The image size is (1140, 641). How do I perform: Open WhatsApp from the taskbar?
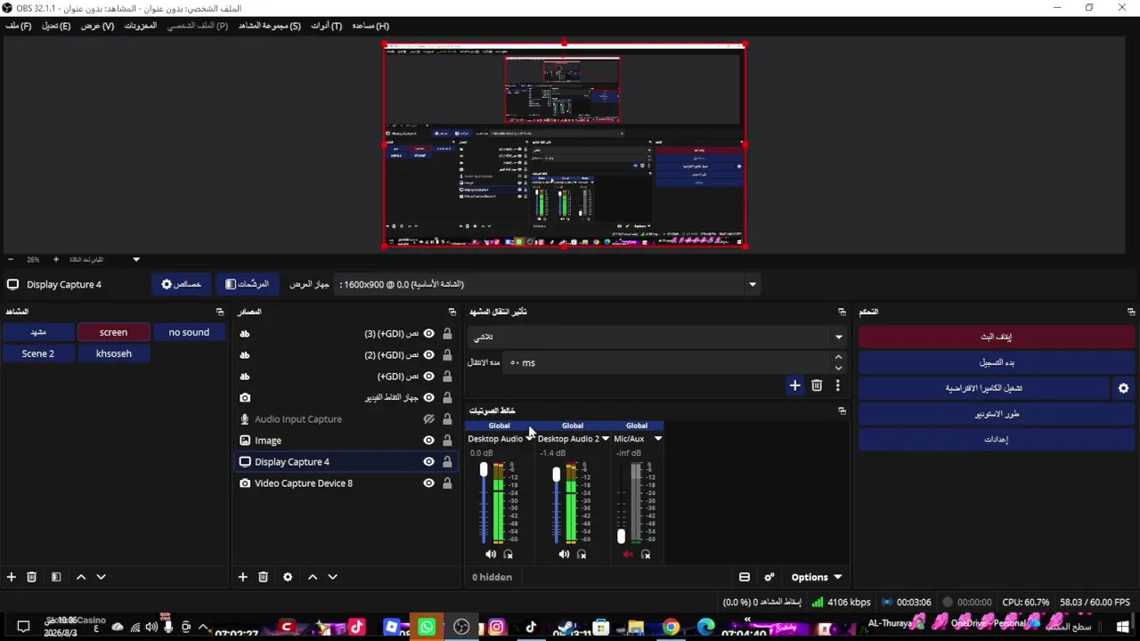[427, 628]
